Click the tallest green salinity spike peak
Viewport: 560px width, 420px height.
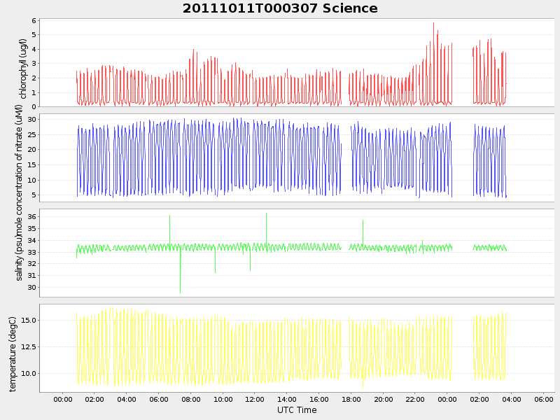(x=266, y=213)
